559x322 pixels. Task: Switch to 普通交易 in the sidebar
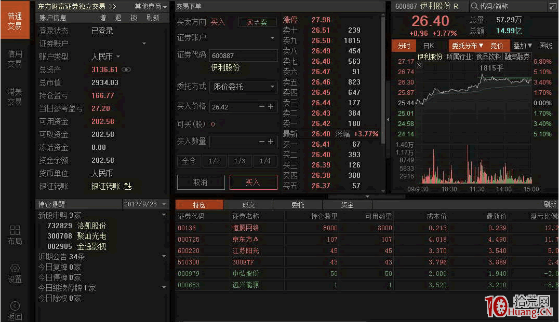(x=15, y=21)
